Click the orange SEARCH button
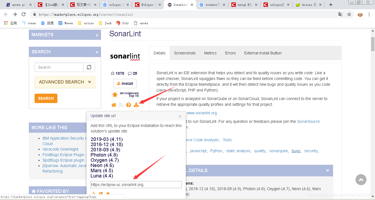The width and height of the screenshot is (375, 200). pos(46,98)
